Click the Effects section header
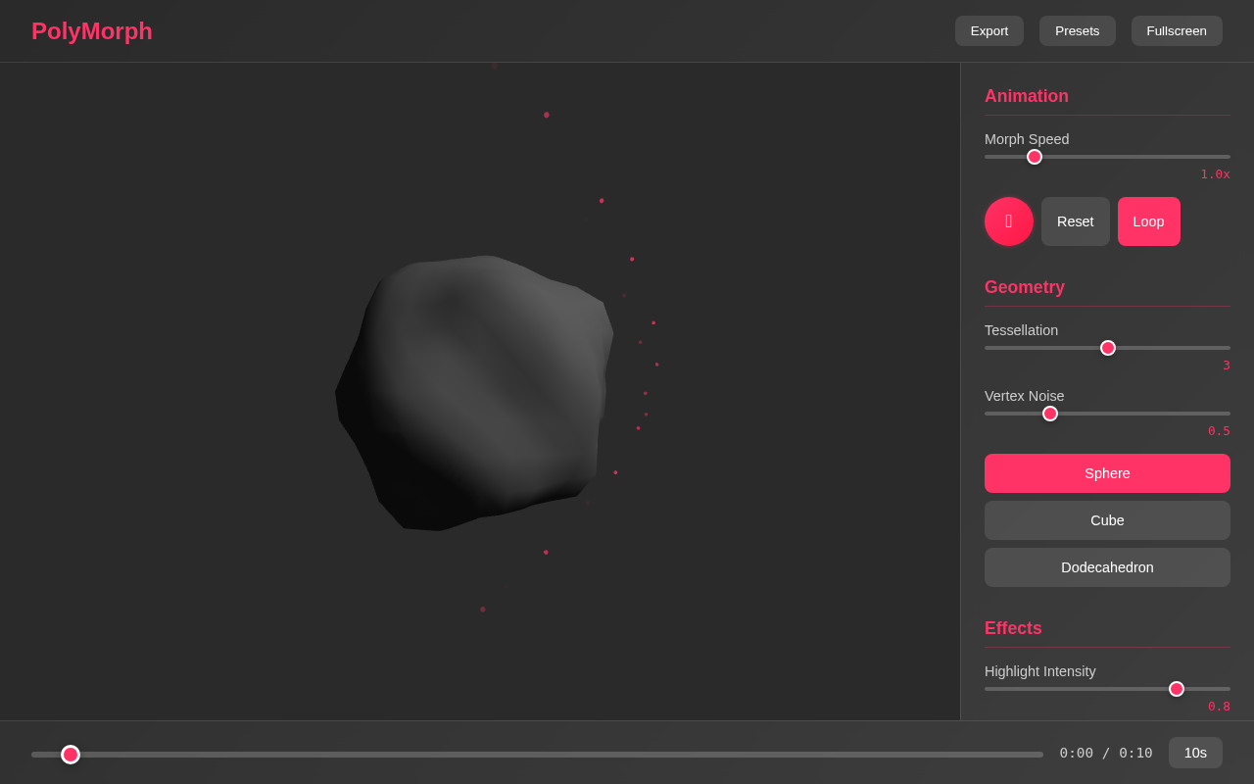This screenshot has width=1254, height=784. [x=1013, y=628]
